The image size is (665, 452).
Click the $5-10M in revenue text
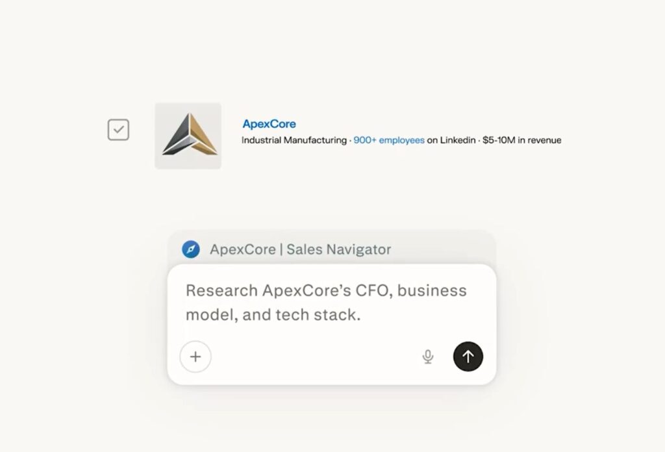click(x=521, y=140)
